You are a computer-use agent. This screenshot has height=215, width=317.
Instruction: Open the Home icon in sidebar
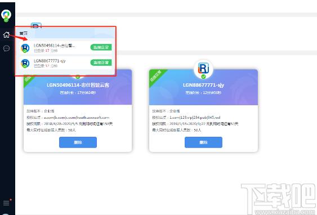pyautogui.click(x=6, y=35)
